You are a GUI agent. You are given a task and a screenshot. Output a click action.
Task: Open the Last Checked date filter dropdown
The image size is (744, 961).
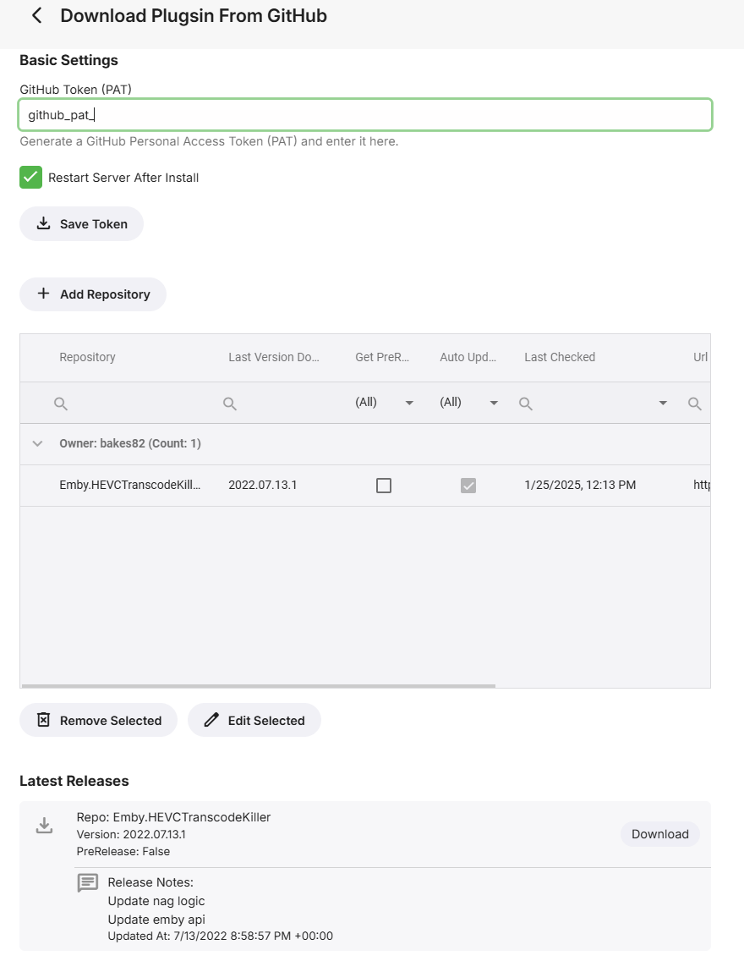click(663, 404)
